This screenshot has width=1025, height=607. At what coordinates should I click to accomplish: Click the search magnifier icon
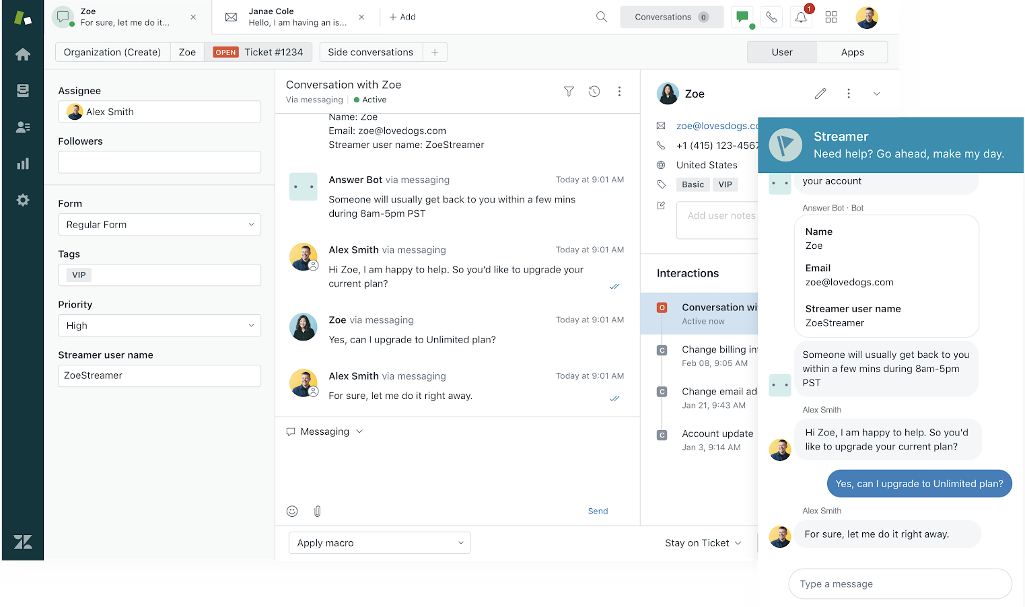point(602,17)
